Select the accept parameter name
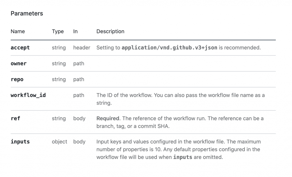The width and height of the screenshot is (292, 177). coord(20,48)
